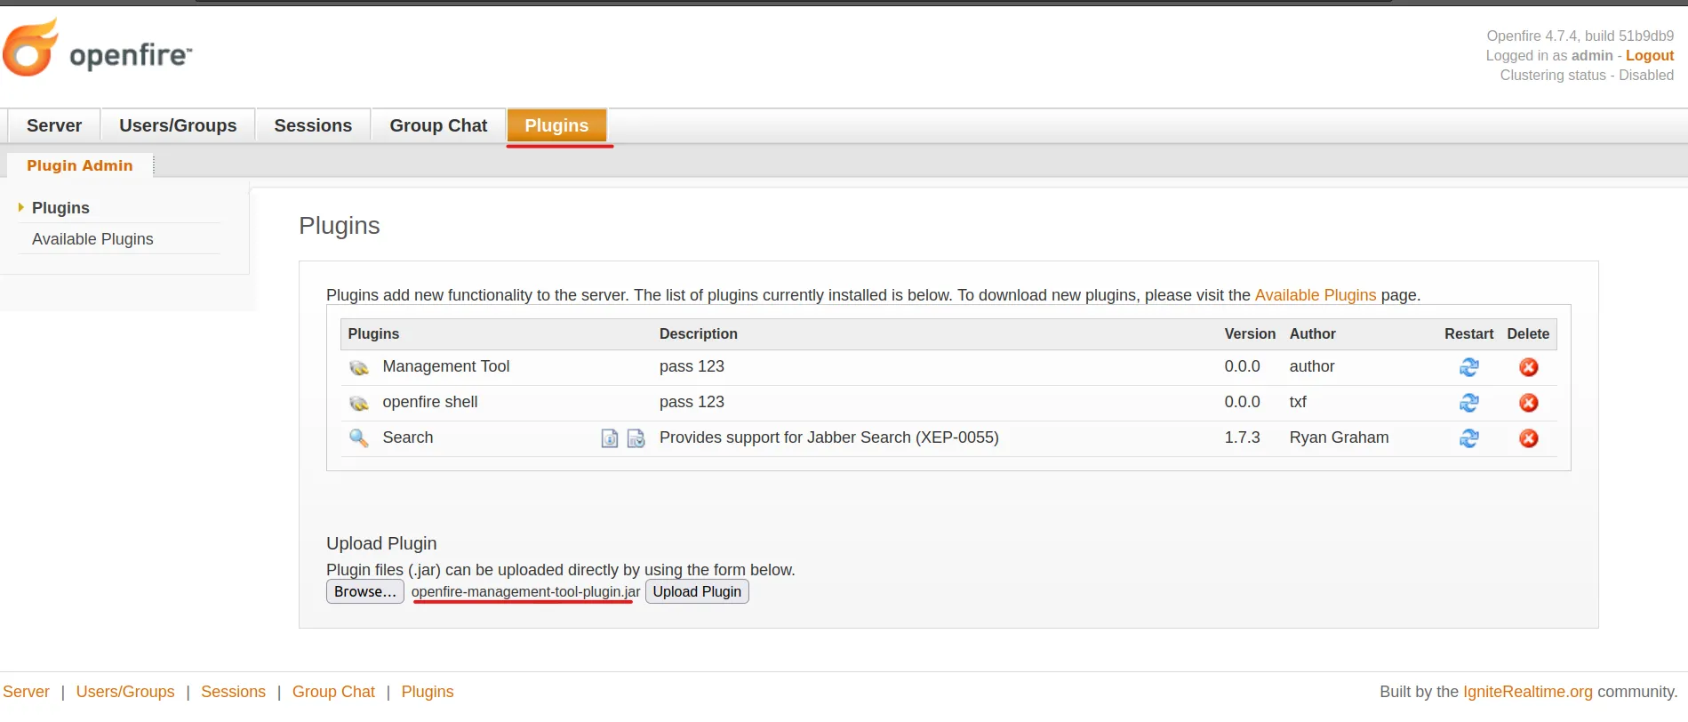Screen dimensions: 1688x722
Task: Click the openfire shell plugin icon
Action: [359, 403]
